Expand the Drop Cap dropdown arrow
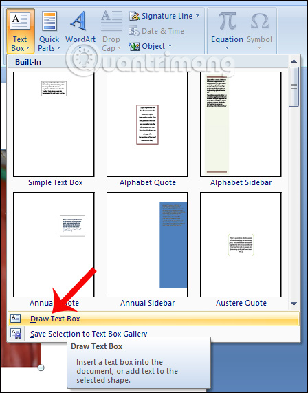This screenshot has height=393, width=308. 119,48
